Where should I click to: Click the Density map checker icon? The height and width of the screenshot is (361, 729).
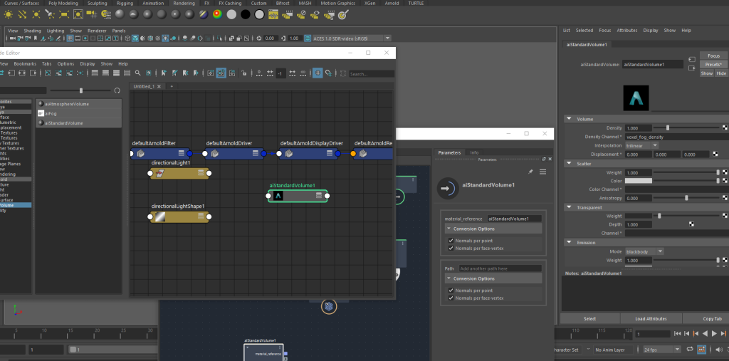[x=725, y=128]
